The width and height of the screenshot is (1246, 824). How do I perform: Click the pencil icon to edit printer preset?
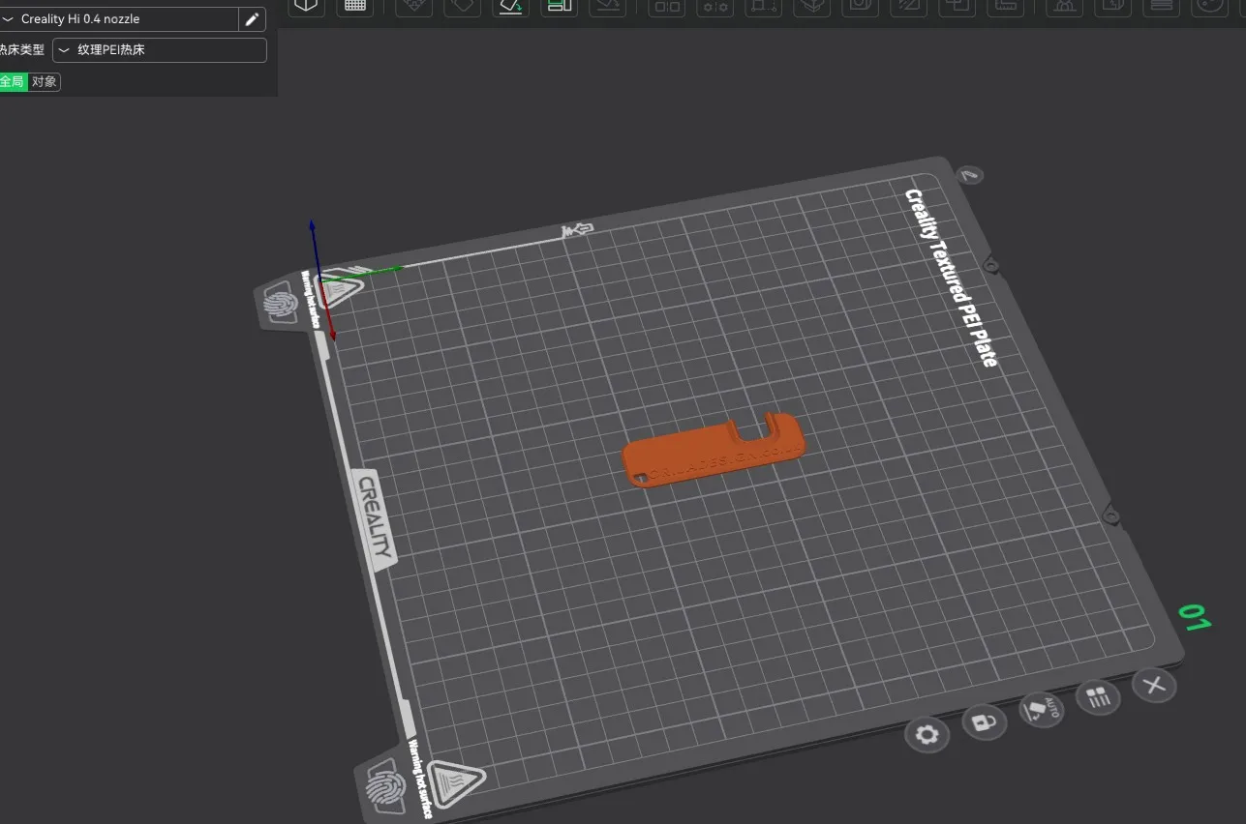click(253, 19)
